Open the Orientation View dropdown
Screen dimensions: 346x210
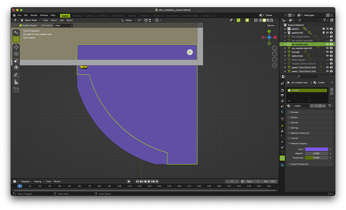[x=64, y=25]
